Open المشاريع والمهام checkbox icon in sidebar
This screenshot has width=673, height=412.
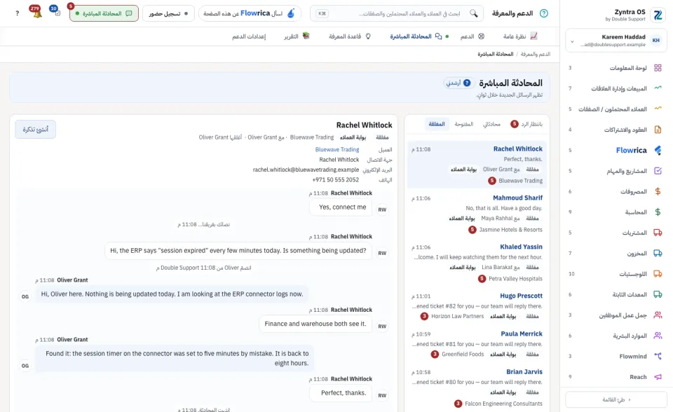coord(658,171)
